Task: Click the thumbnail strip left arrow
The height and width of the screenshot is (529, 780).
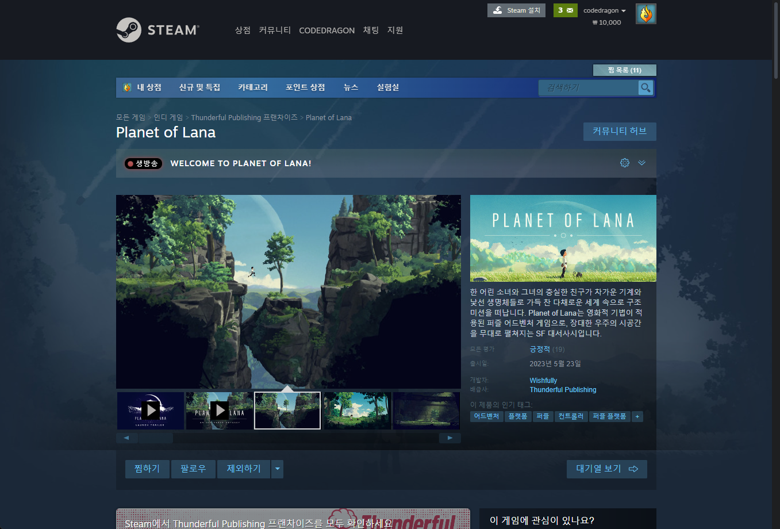Action: click(126, 438)
